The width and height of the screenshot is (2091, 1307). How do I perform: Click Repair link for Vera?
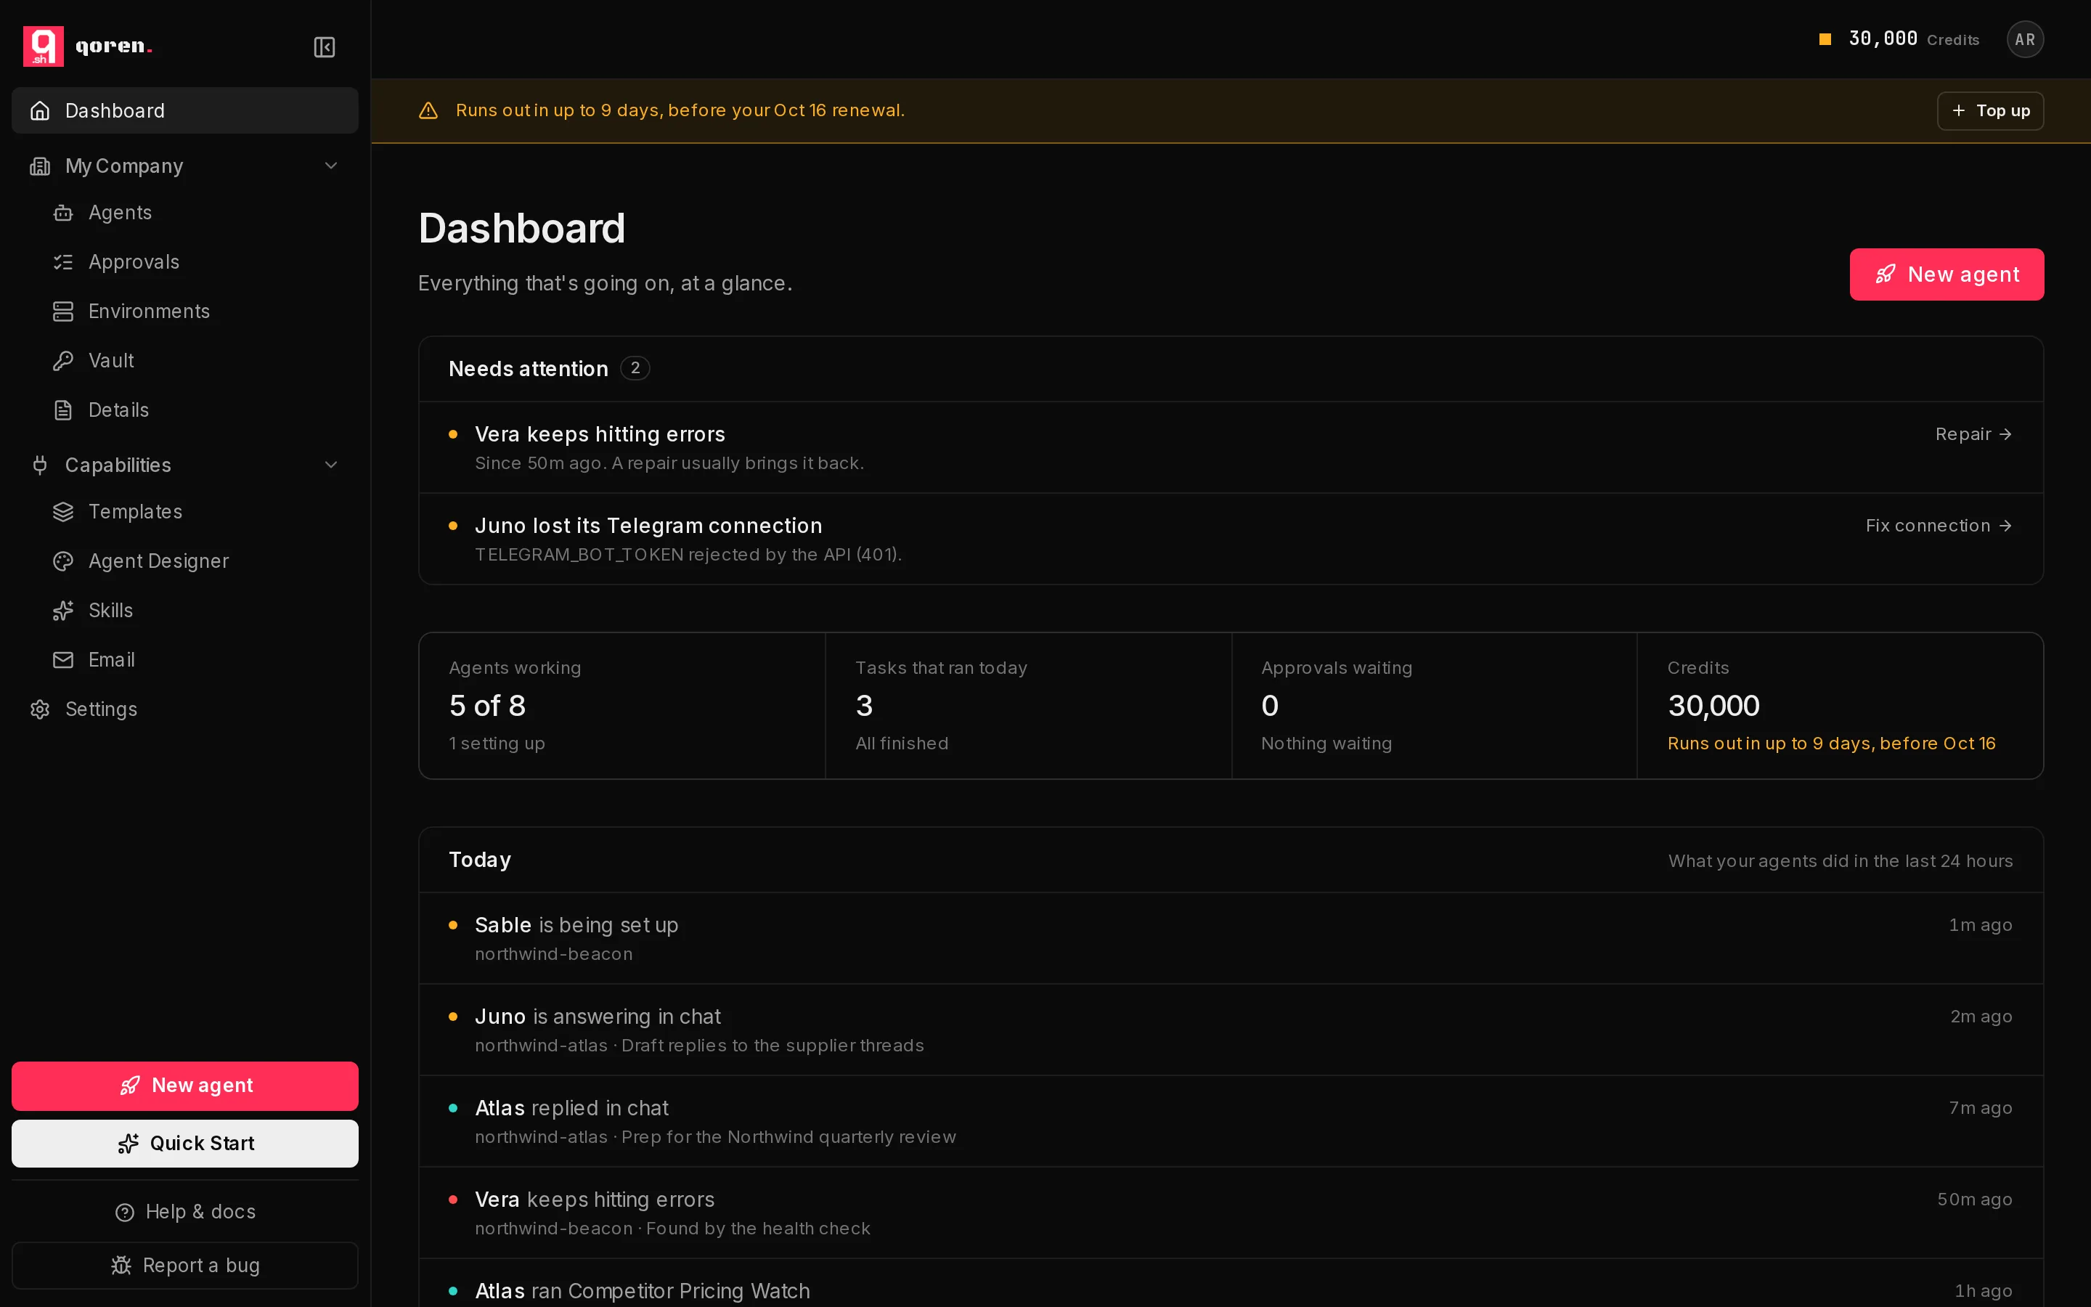click(1973, 434)
